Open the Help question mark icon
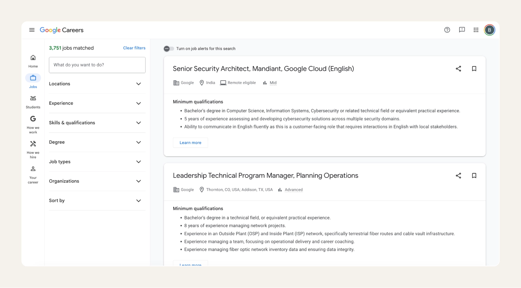Image resolution: width=521 pixels, height=288 pixels. point(447,30)
